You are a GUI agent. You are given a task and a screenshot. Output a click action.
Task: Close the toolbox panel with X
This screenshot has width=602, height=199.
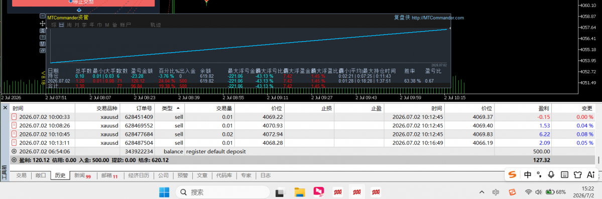pos(5,108)
